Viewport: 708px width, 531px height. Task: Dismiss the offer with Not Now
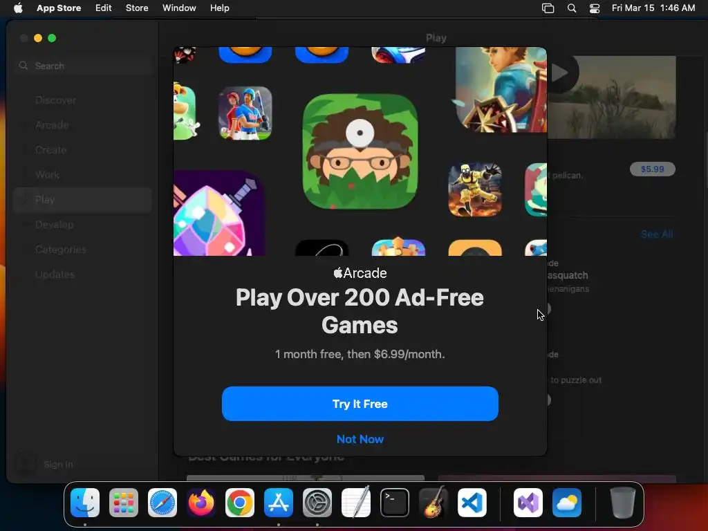360,439
